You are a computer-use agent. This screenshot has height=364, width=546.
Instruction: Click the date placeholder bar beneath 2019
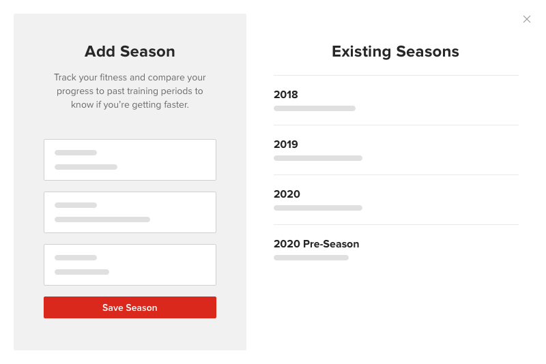318,158
